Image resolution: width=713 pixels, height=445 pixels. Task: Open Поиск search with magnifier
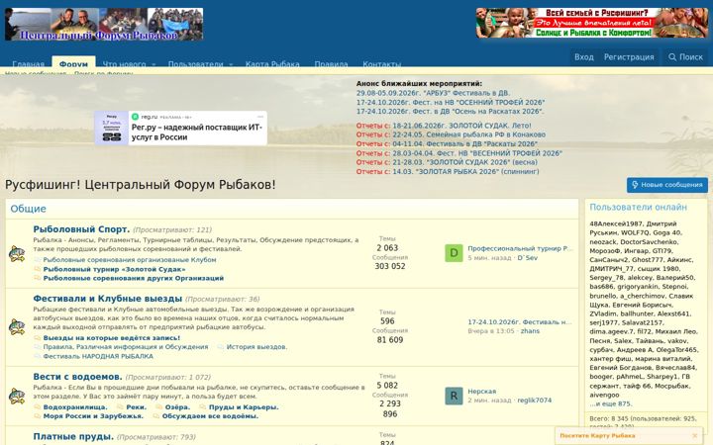(685, 57)
